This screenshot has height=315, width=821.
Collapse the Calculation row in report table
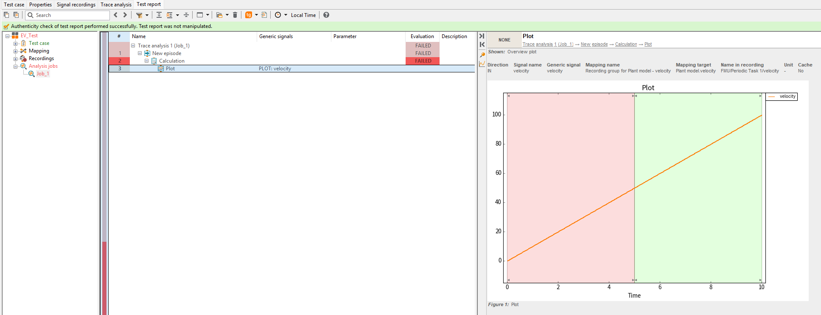[x=147, y=61]
